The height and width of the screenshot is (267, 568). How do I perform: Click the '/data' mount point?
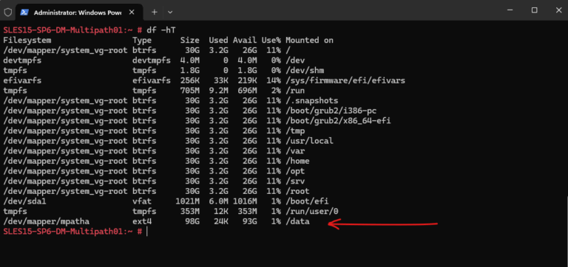297,221
